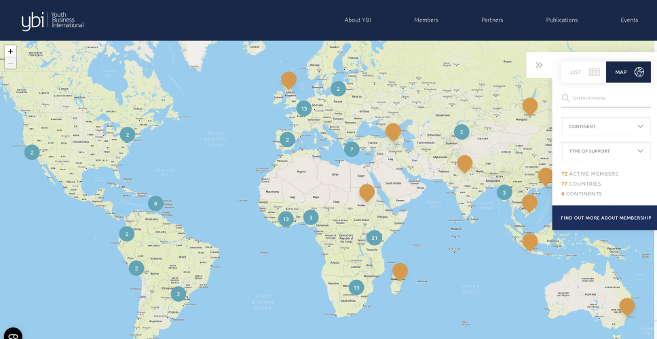Image resolution: width=657 pixels, height=339 pixels.
Task: Collapse the side panel with double chevron
Action: click(540, 65)
